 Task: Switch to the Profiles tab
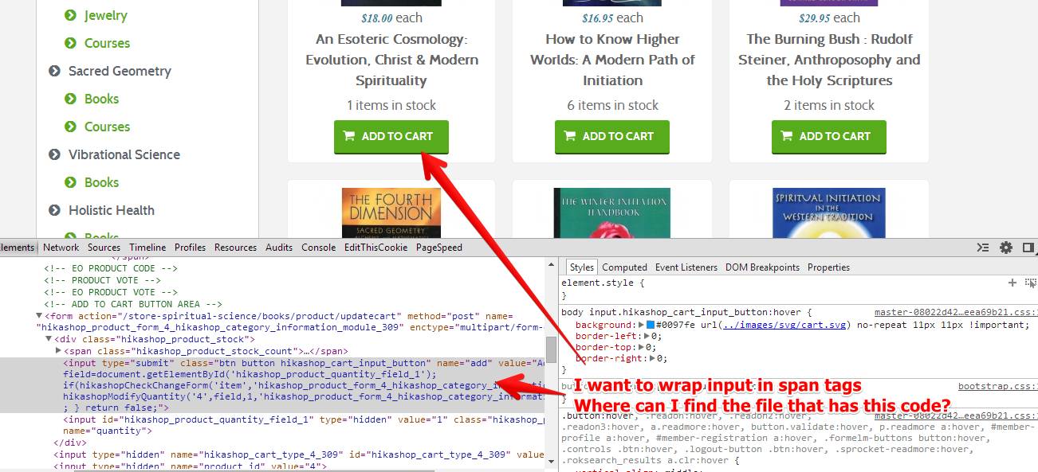pyautogui.click(x=191, y=248)
